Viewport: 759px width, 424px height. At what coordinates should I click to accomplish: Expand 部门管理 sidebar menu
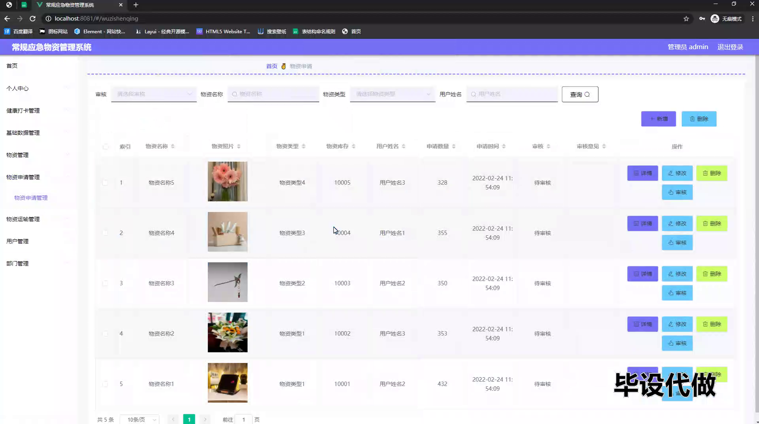(39, 263)
